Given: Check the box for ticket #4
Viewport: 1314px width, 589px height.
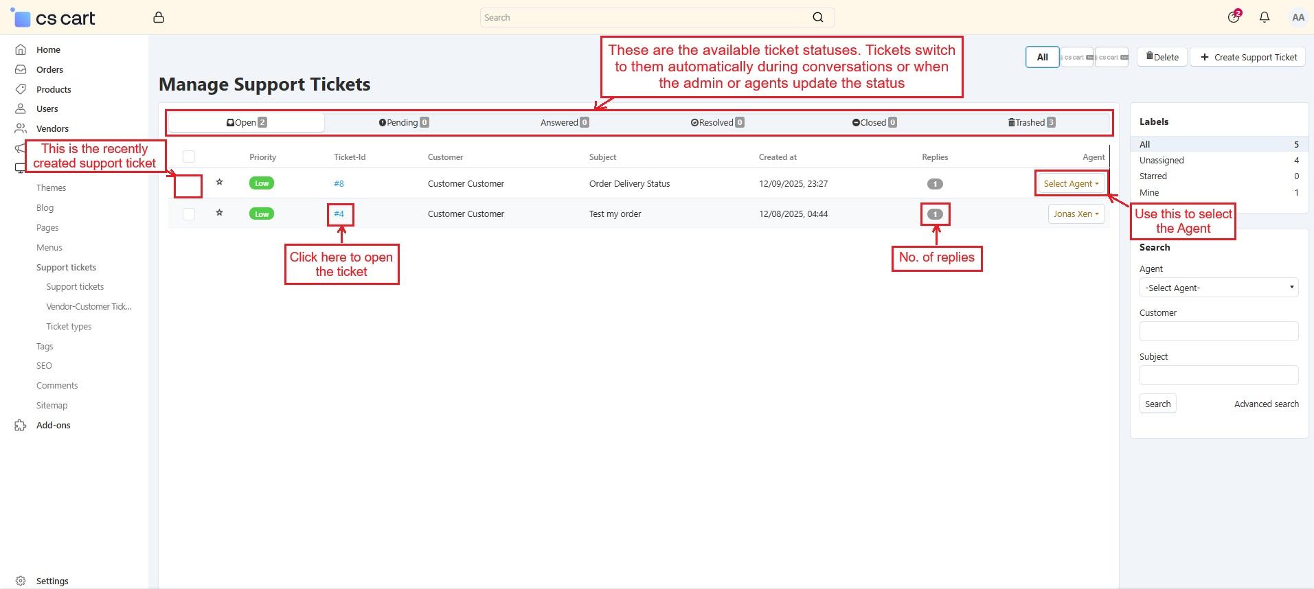Looking at the screenshot, I should (x=189, y=214).
